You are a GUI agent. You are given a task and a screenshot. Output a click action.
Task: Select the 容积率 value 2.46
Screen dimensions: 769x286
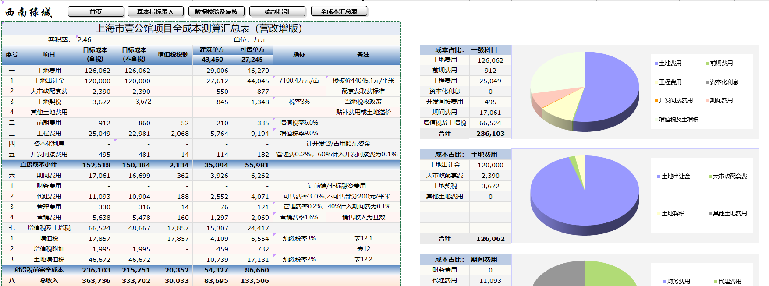85,40
